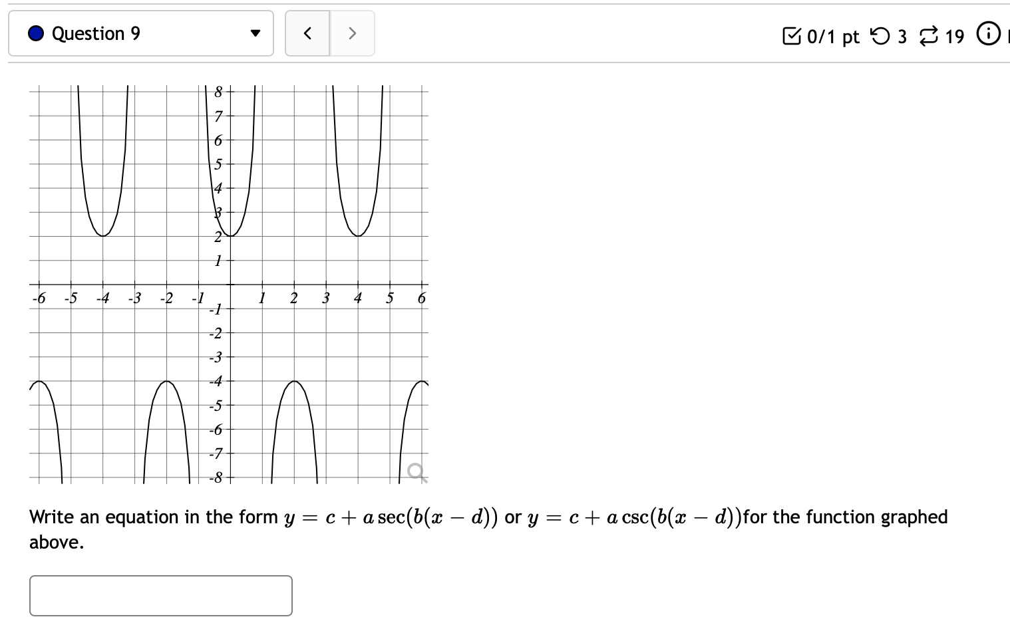Click the attempts remaining counter showing 3
The width and height of the screenshot is (1010, 633).
pos(902,37)
